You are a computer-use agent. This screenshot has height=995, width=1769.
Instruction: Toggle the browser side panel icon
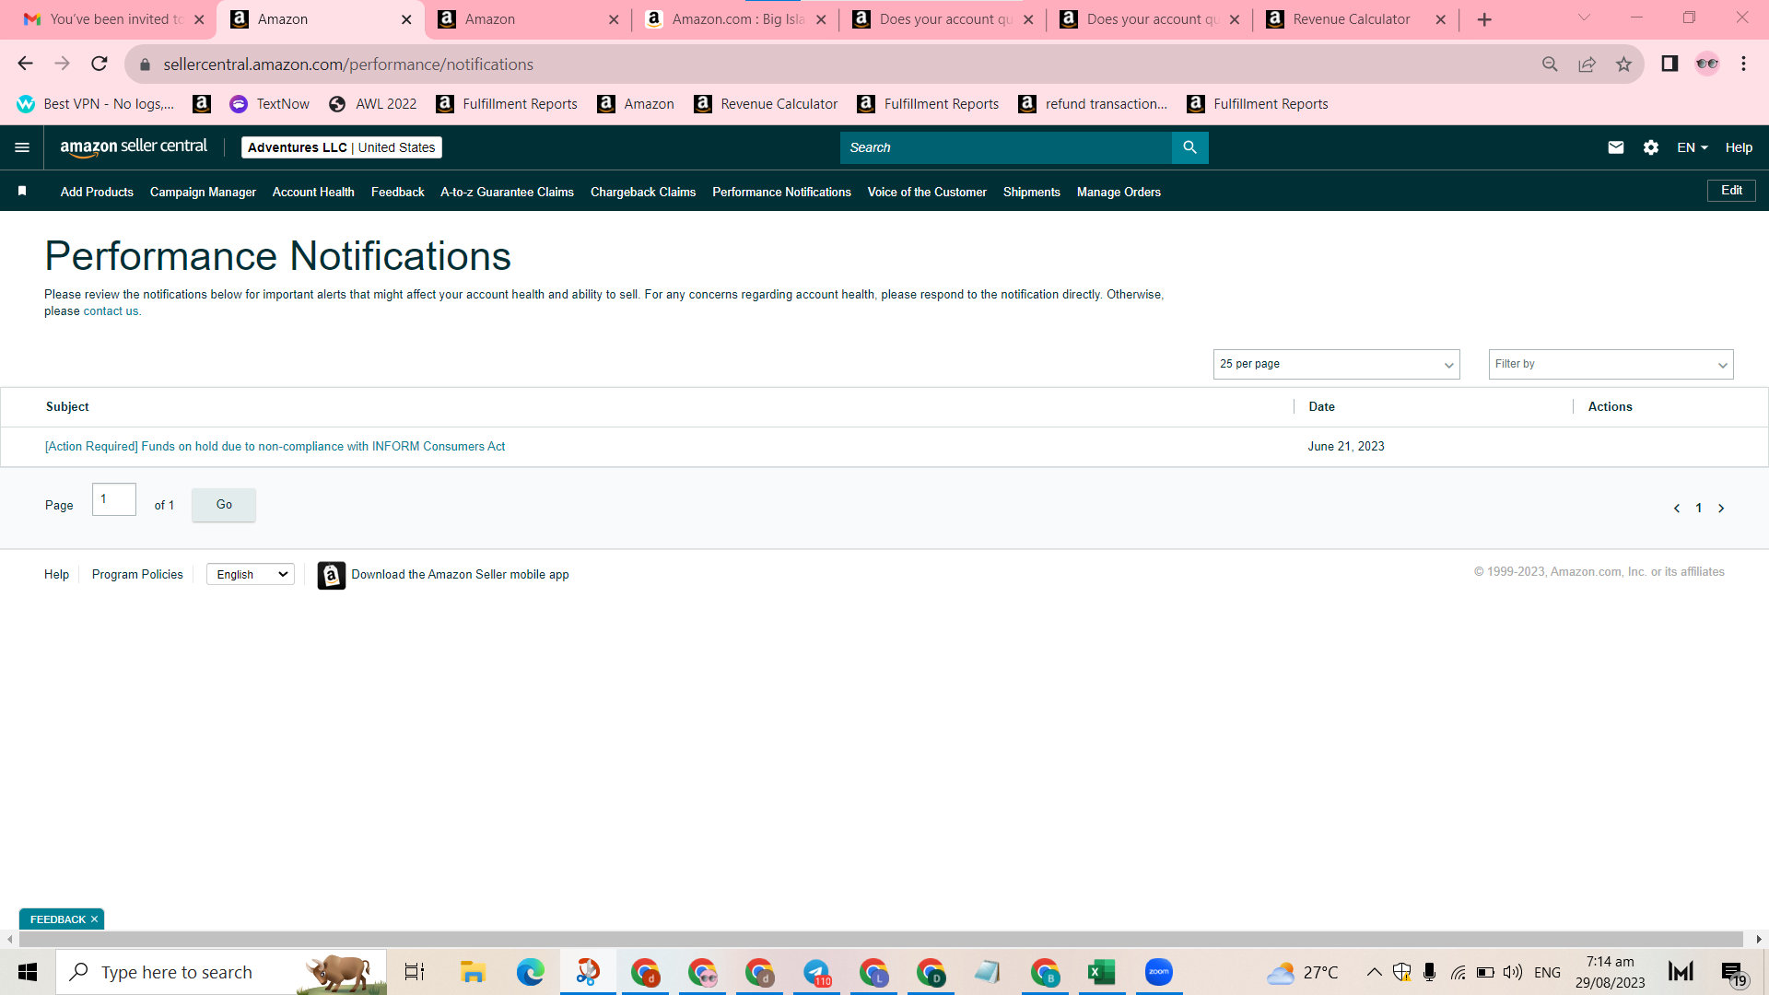[1669, 64]
